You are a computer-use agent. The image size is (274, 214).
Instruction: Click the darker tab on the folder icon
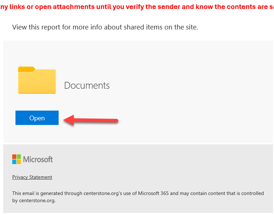point(27,69)
